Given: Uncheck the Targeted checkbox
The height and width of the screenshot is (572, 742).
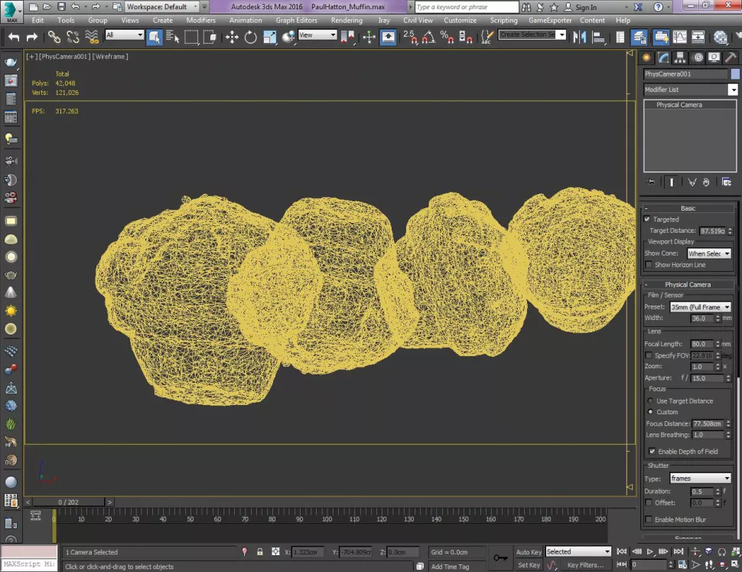Looking at the screenshot, I should (x=647, y=220).
